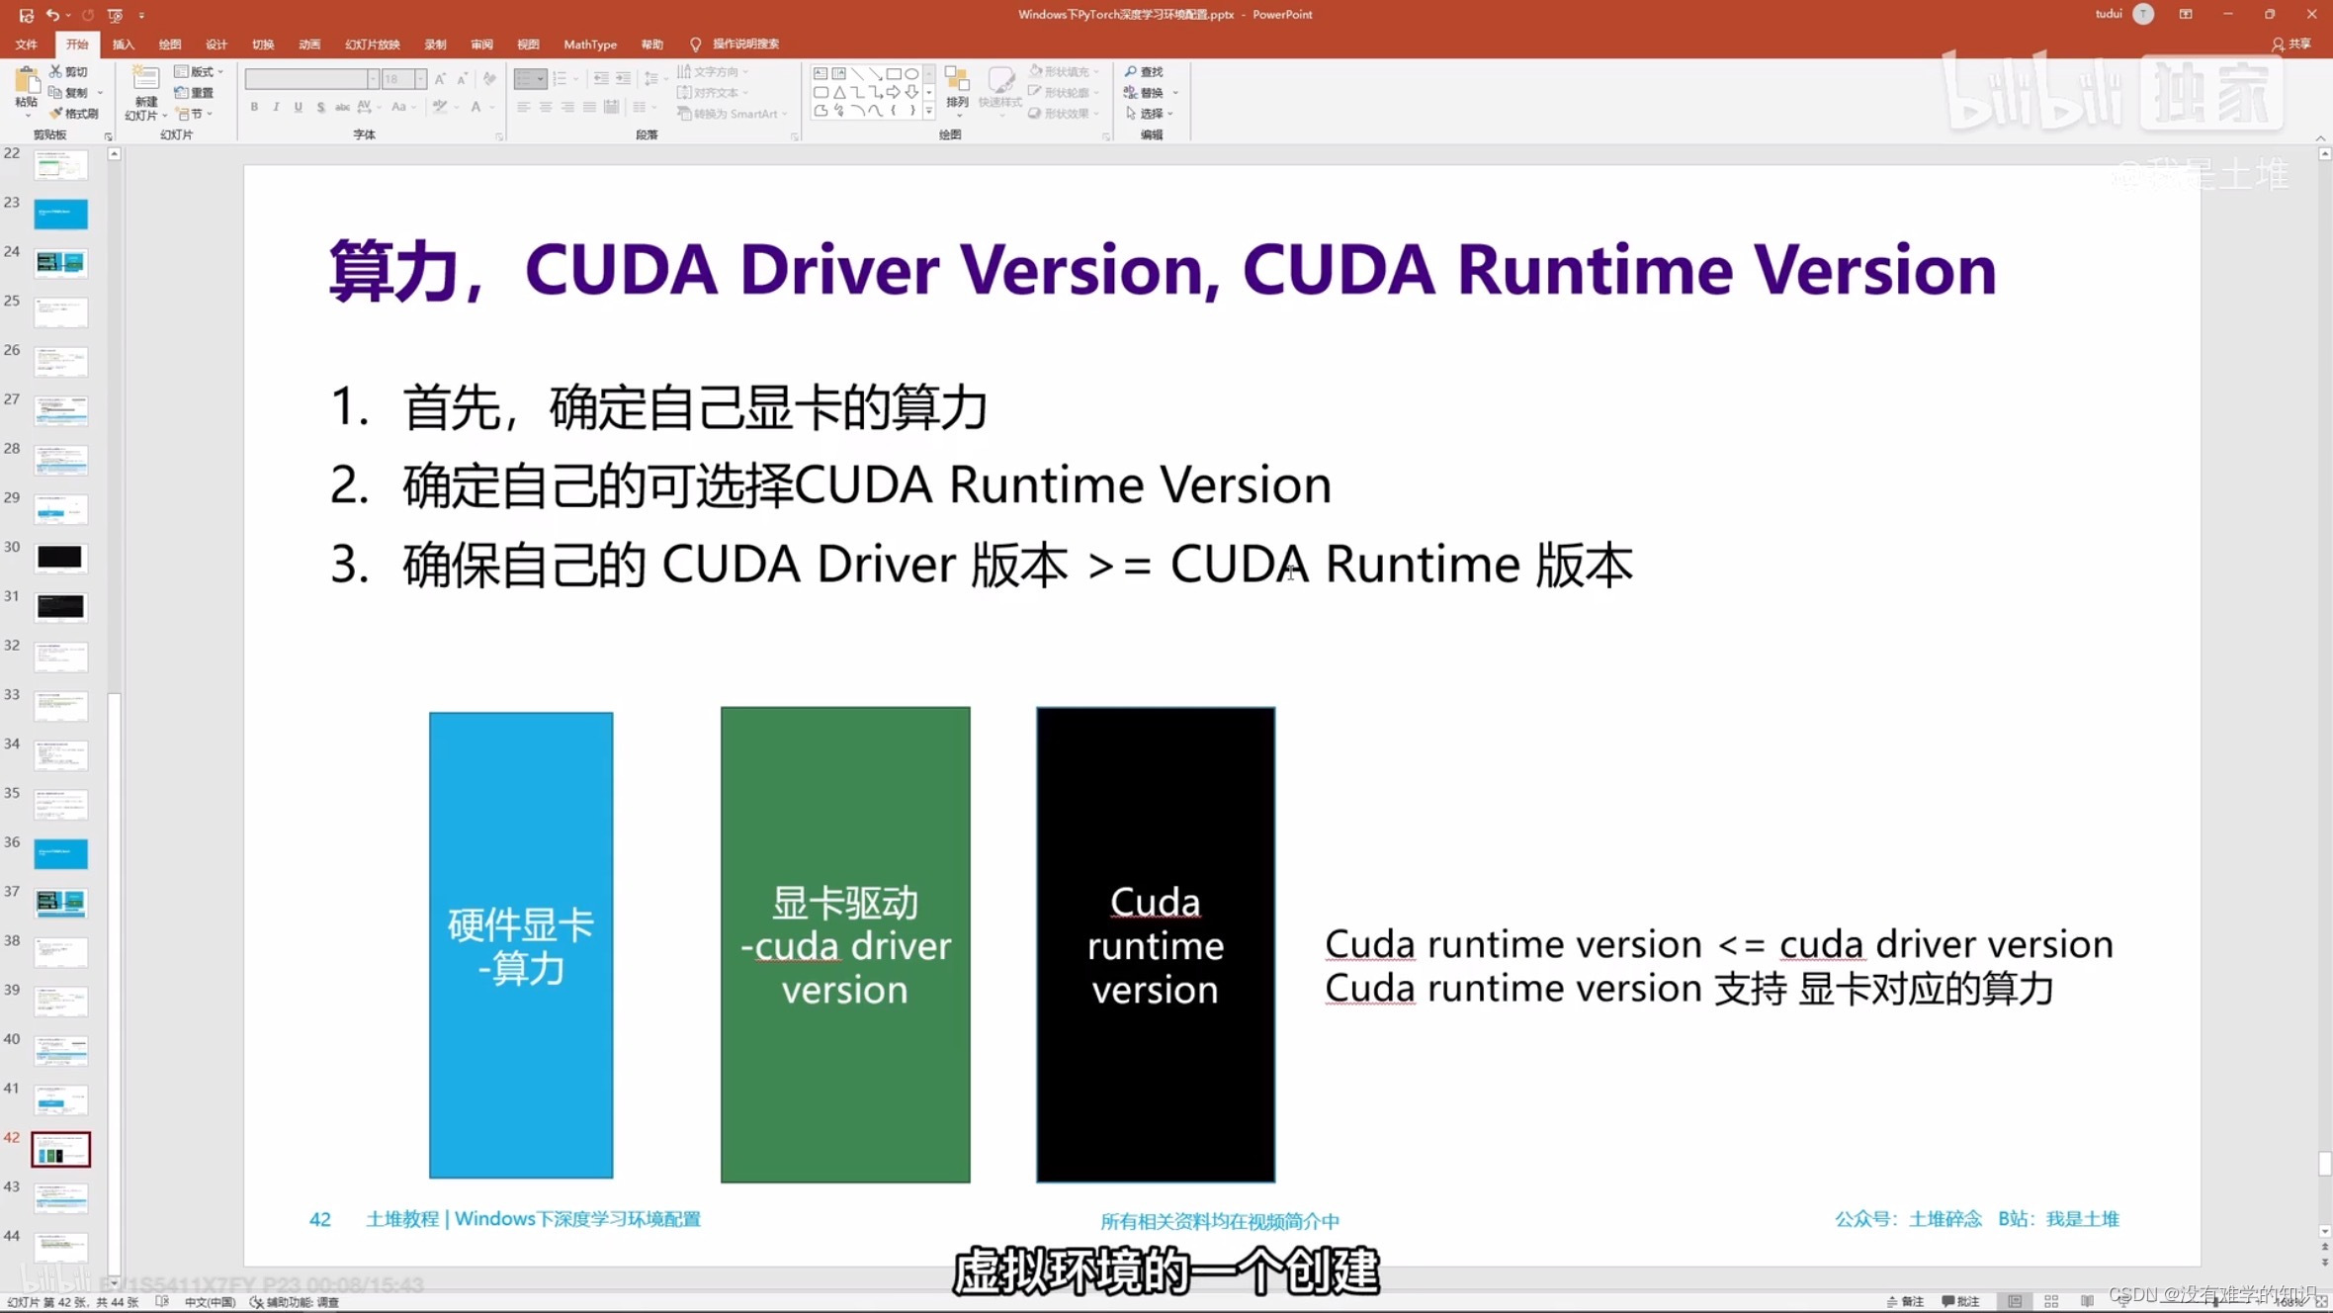Toggle bold formatting
This screenshot has height=1313, width=2333.
coord(254,107)
